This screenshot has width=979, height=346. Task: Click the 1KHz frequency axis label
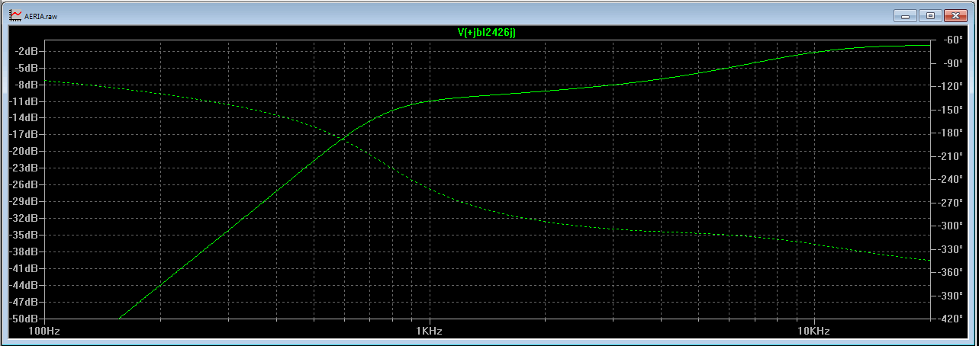coord(428,332)
